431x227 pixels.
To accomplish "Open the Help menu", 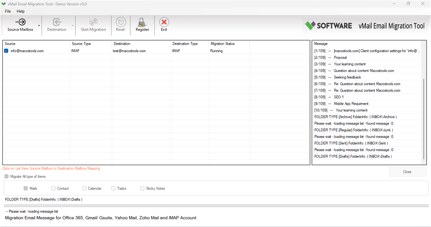I will pos(20,11).
